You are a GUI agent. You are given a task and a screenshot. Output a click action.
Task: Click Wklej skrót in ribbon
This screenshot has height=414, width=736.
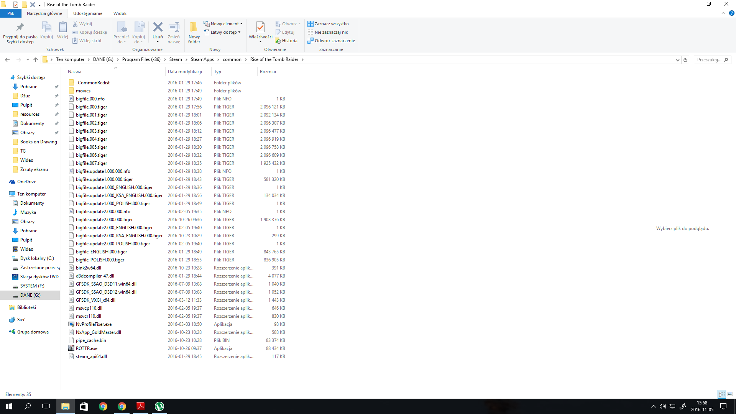(x=87, y=41)
